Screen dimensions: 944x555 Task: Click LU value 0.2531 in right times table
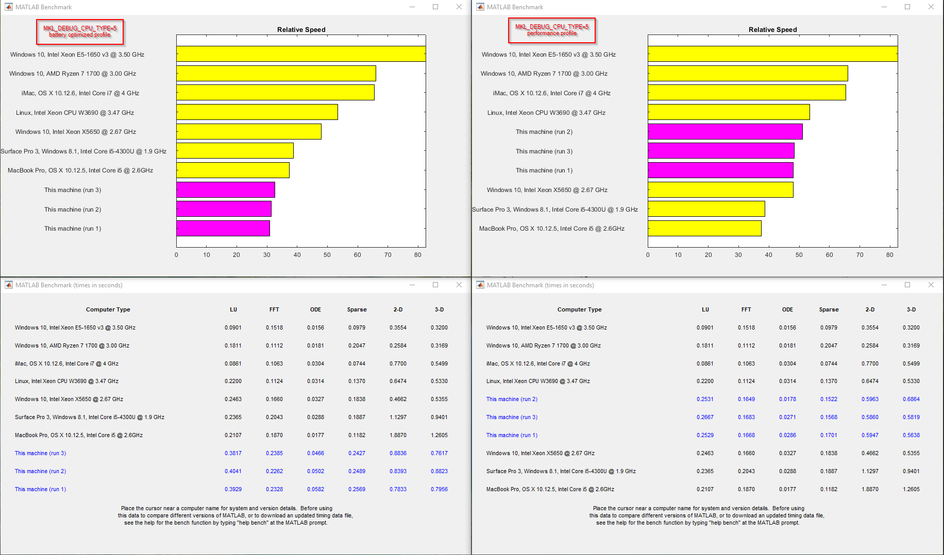pos(705,399)
